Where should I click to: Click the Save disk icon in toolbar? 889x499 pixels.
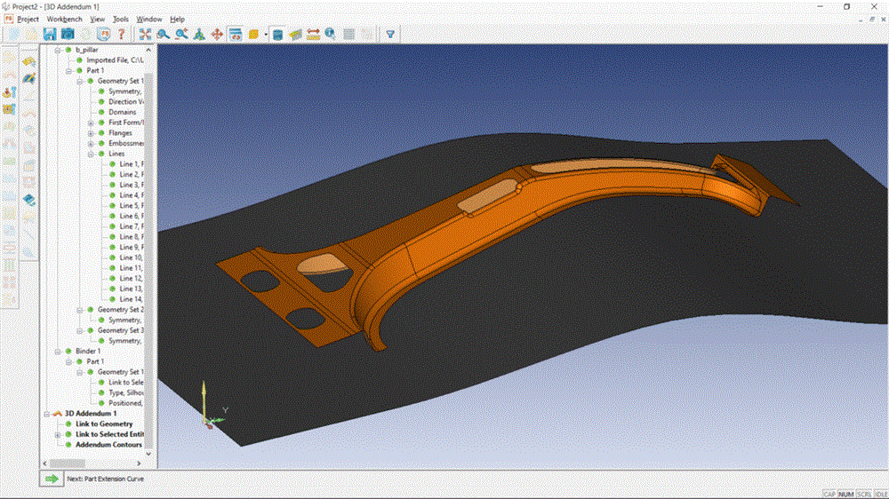50,34
